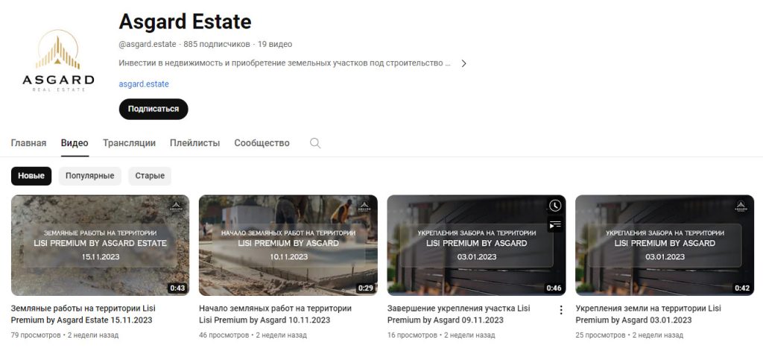Expand the channel description with the chevron arrow
763x354 pixels.
pos(463,63)
